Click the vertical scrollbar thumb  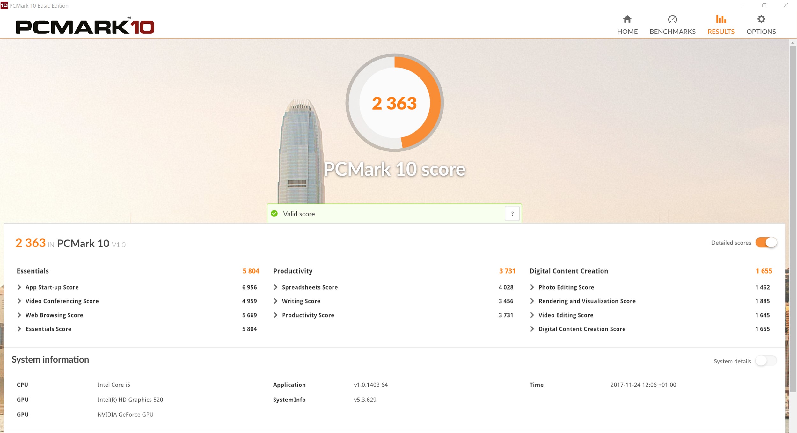coord(793,219)
